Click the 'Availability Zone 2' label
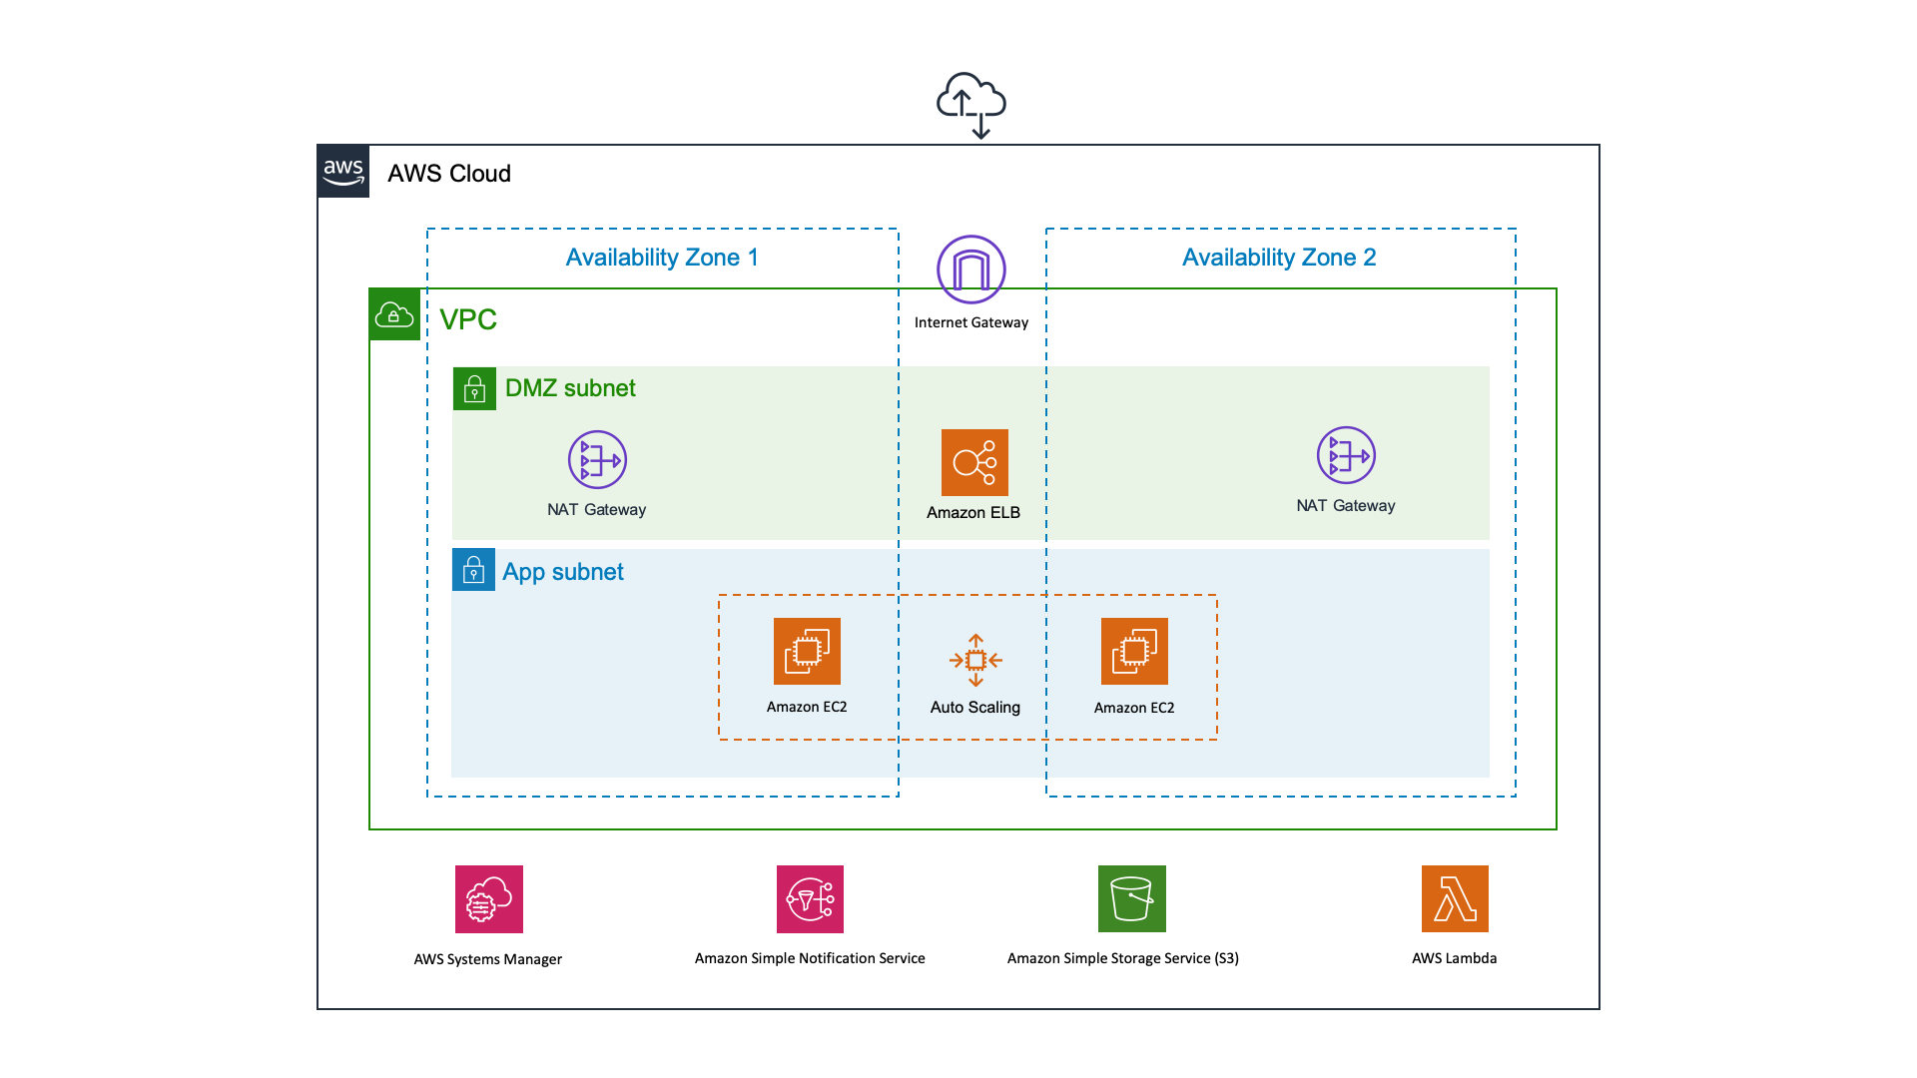 click(x=1279, y=258)
